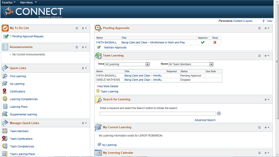Expand the Announcements settings gear menu
Viewport: 279px width, 157px height.
click(x=84, y=47)
